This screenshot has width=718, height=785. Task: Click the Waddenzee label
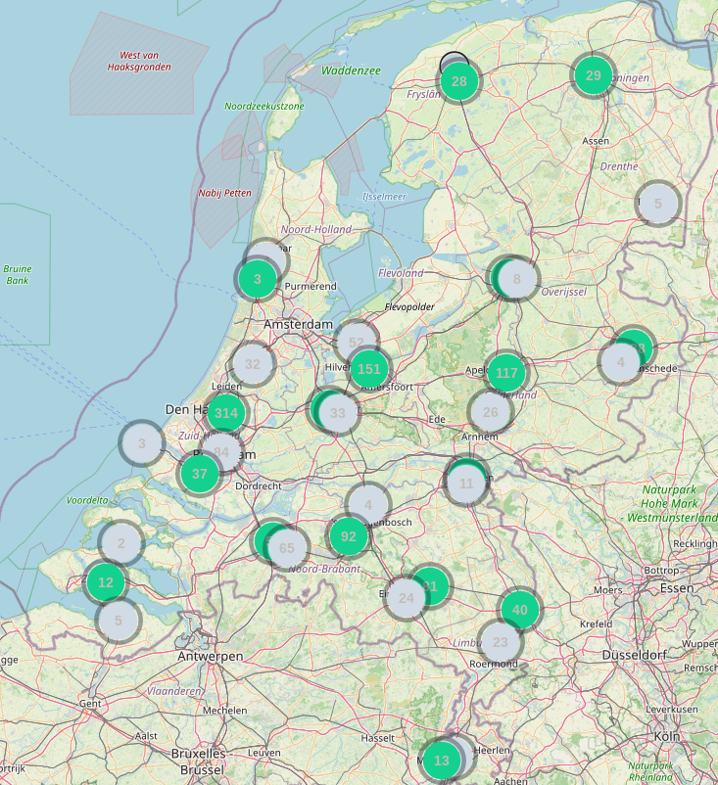[351, 70]
